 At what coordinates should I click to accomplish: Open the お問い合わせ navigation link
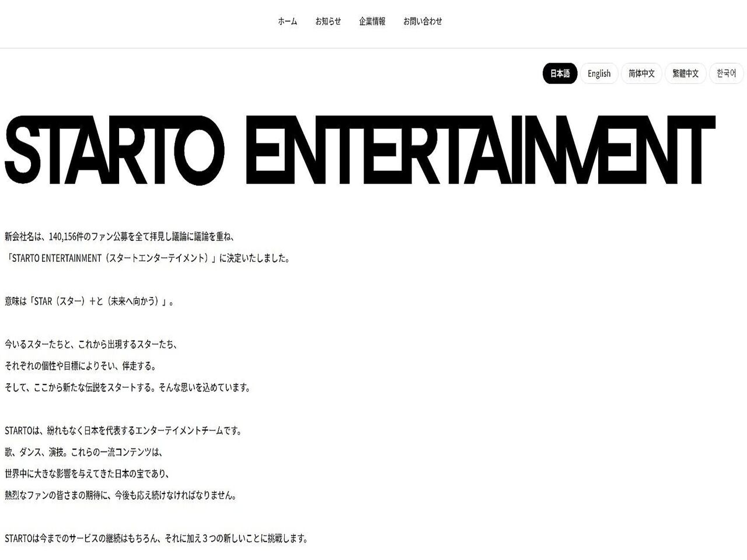[x=423, y=21]
